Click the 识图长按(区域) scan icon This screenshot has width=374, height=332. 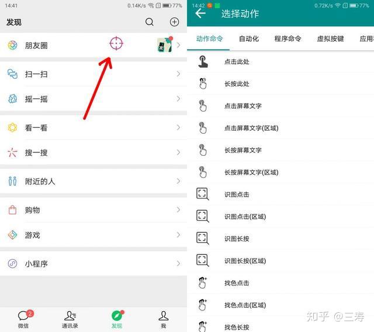(203, 260)
